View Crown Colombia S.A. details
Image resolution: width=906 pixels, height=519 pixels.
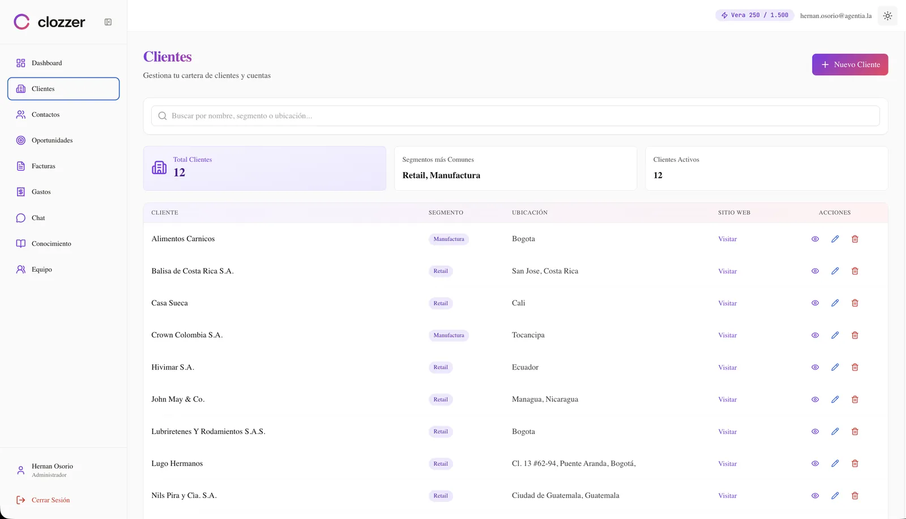815,335
